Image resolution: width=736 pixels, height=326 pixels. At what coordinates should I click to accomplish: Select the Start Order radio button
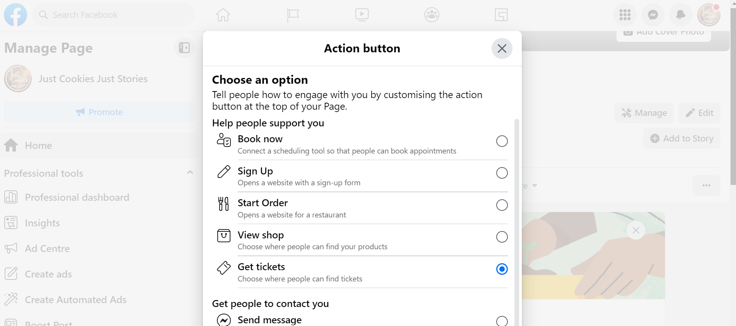[x=502, y=205]
